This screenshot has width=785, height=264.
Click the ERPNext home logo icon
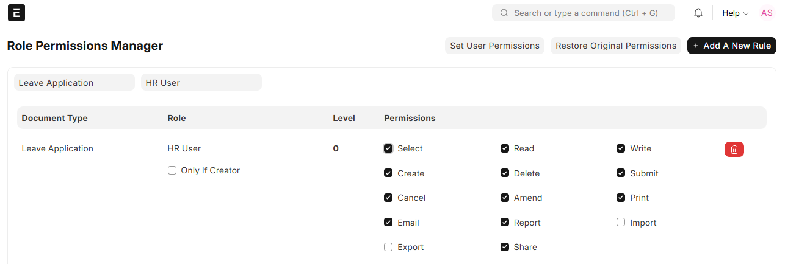click(x=16, y=13)
